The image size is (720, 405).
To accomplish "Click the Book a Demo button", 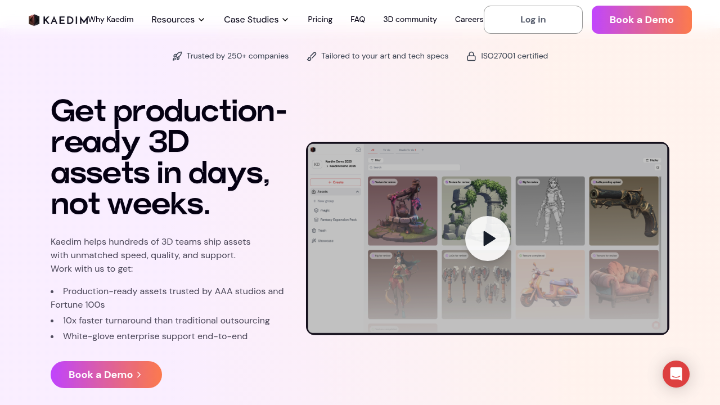I will (x=641, y=19).
